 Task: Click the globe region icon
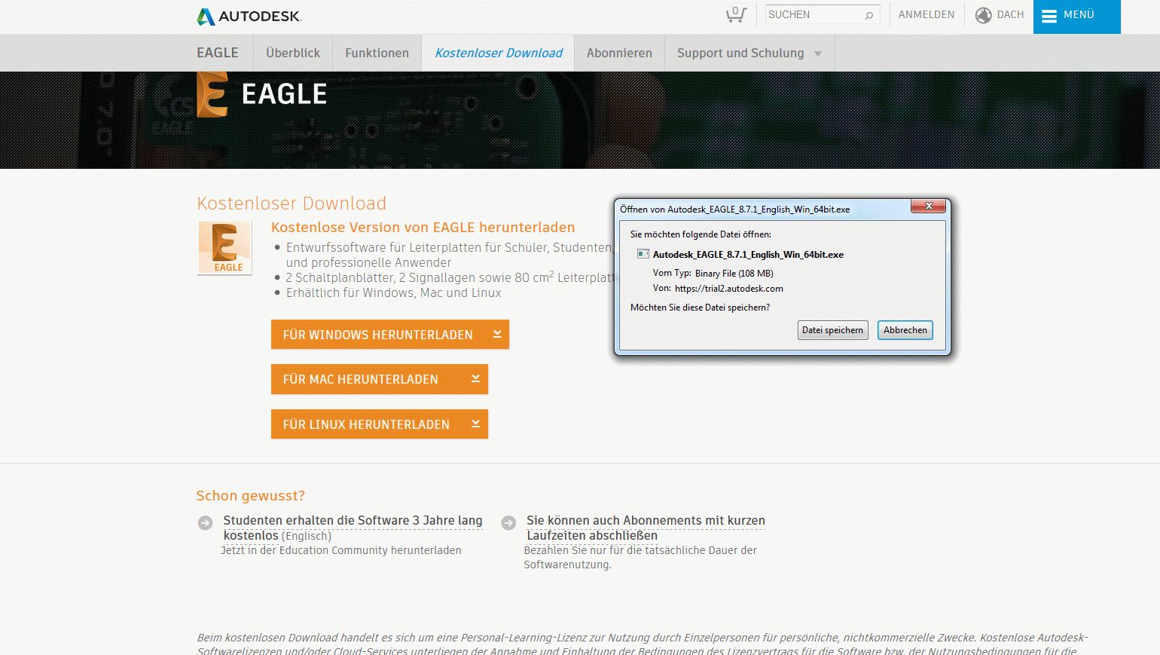[983, 15]
